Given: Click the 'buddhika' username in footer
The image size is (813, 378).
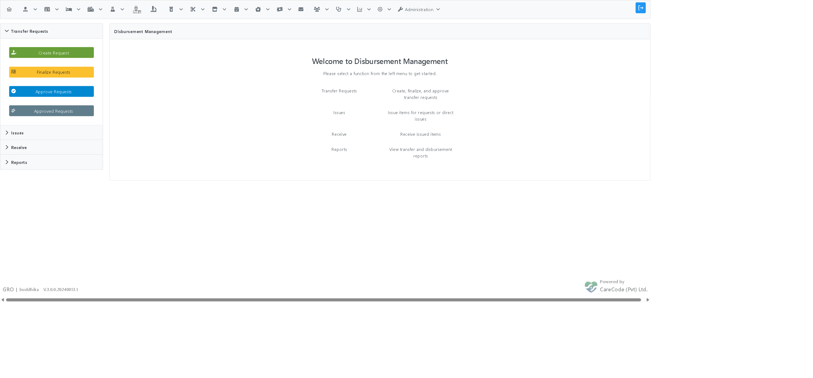Looking at the screenshot, I should pyautogui.click(x=29, y=290).
